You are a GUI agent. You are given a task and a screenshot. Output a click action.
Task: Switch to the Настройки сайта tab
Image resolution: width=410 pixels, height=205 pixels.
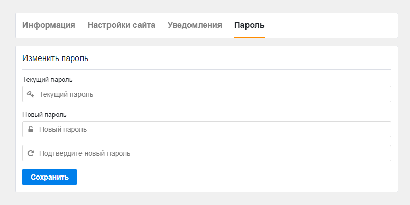121,25
